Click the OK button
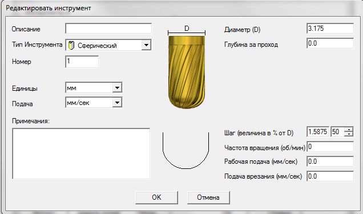Viewport: 363px width, 214px height. coord(156,197)
